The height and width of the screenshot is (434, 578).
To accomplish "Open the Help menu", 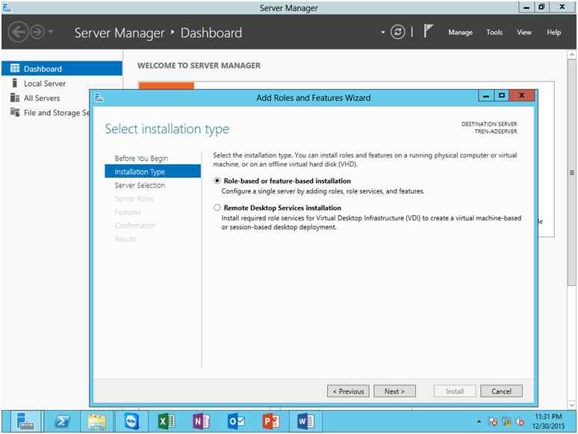I will [553, 32].
